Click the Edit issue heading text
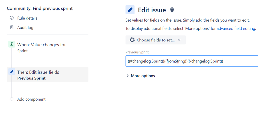 click(x=152, y=10)
